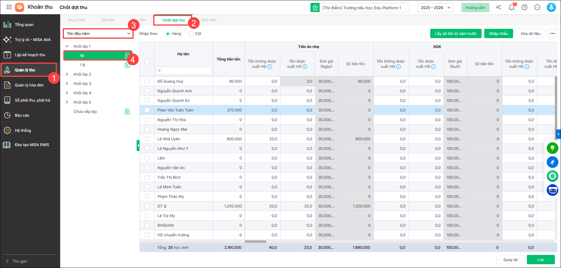Check the select-all header checkbox
This screenshot has width=561, height=268.
pos(147,62)
